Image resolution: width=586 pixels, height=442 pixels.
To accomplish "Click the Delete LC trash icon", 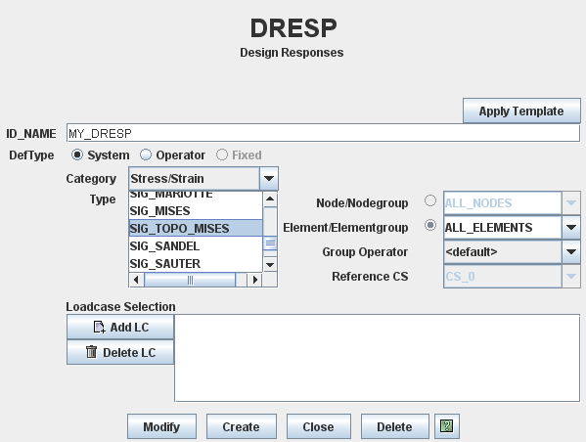I will [91, 352].
